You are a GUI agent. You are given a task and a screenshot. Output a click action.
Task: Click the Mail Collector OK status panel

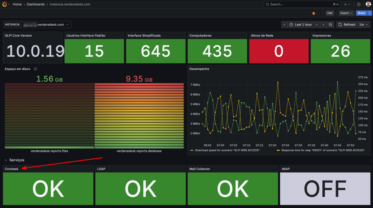233,189
